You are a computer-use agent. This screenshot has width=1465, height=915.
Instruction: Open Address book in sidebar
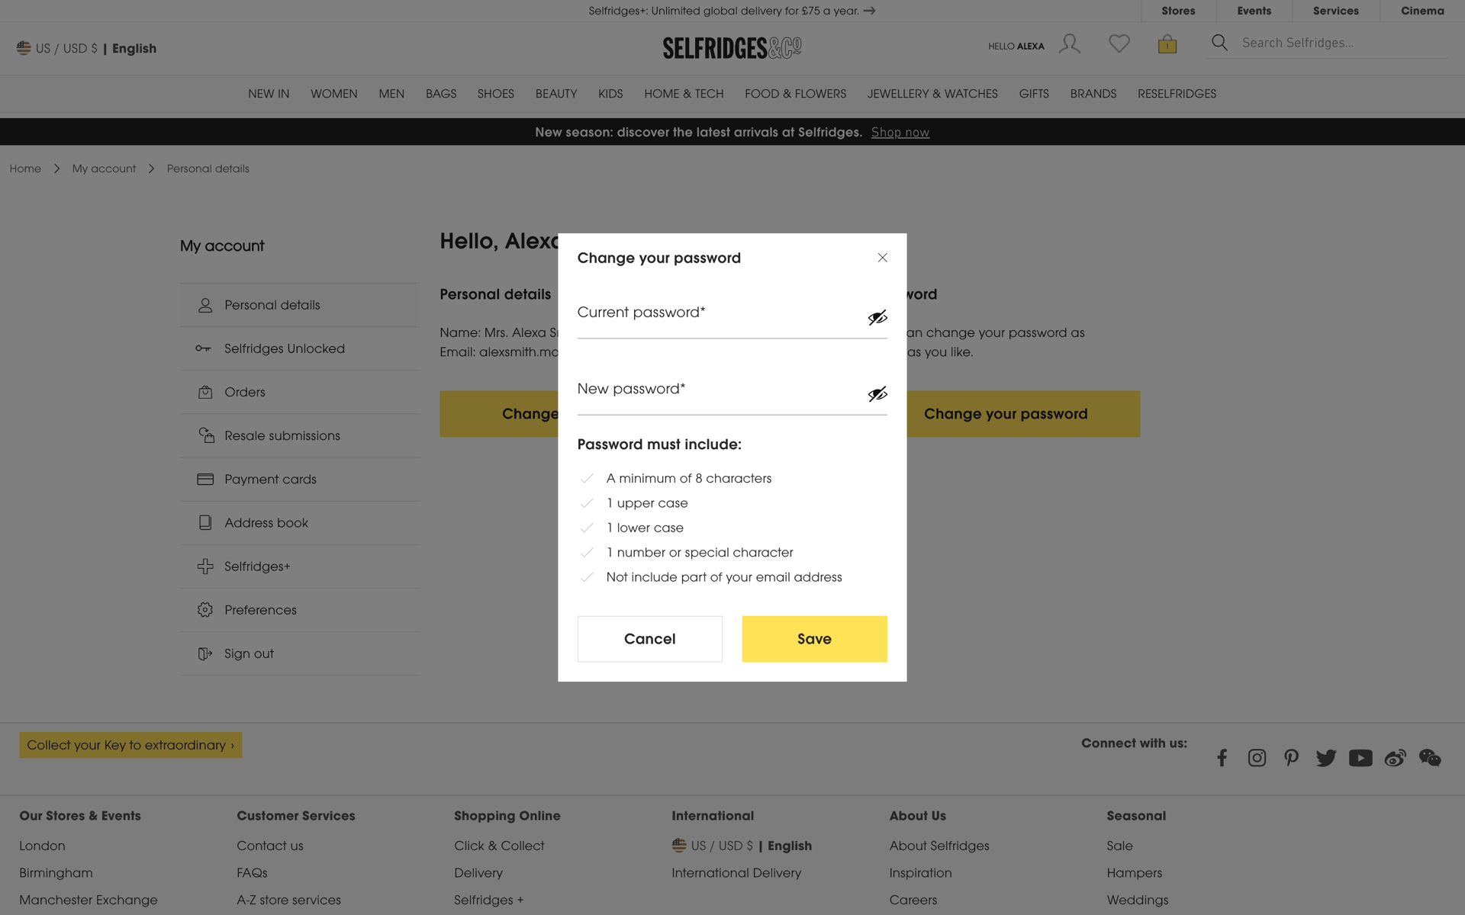click(x=300, y=522)
